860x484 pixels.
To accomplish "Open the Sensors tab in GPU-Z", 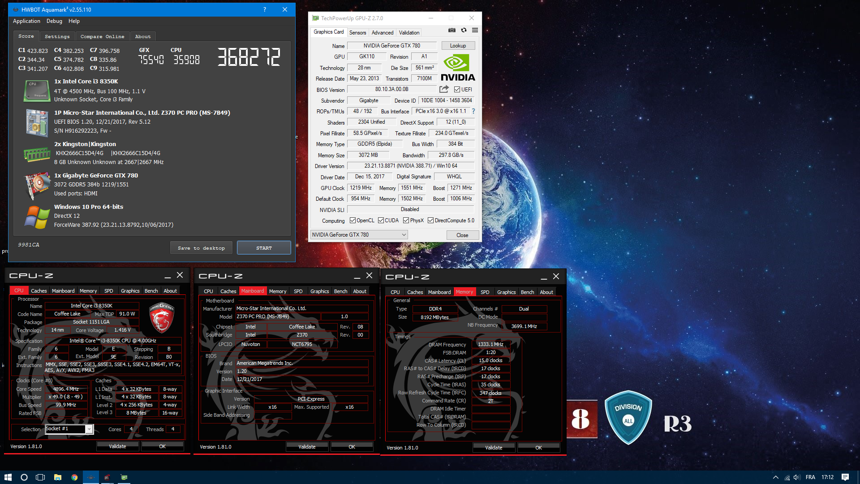I will click(357, 33).
